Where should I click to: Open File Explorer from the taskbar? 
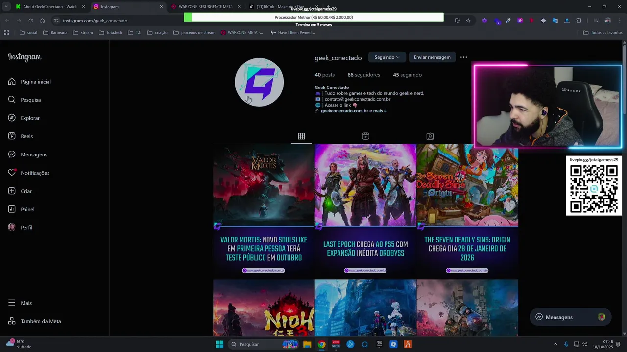307,344
